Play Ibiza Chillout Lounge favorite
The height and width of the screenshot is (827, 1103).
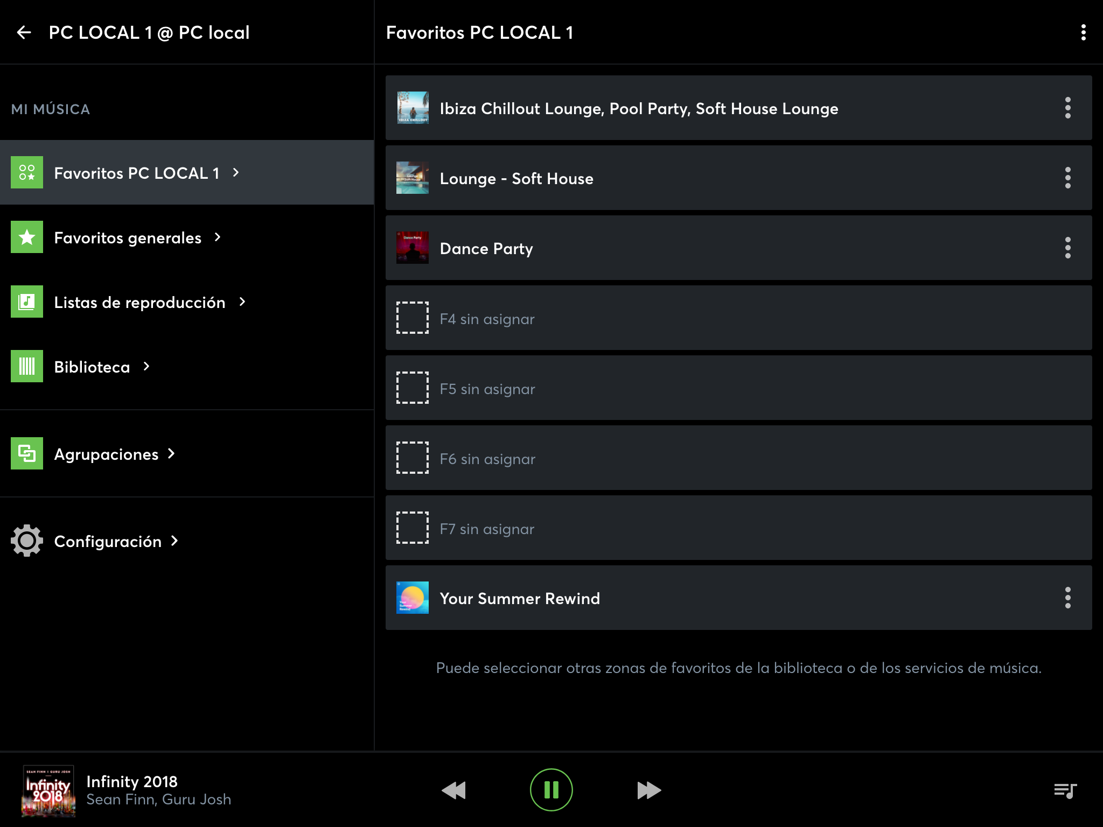point(639,108)
